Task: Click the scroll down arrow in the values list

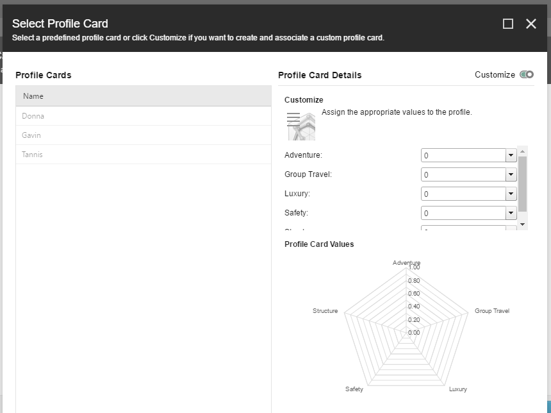Action: coord(523,224)
